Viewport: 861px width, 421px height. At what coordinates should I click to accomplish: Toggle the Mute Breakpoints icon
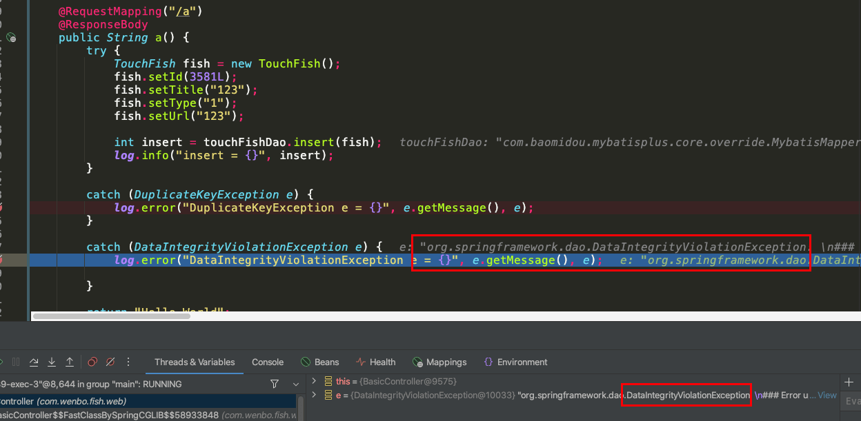click(109, 362)
